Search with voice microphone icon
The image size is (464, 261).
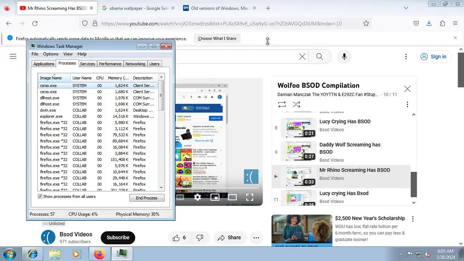click(344, 57)
